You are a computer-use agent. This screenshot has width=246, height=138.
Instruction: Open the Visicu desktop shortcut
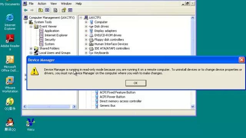click(x=31, y=125)
